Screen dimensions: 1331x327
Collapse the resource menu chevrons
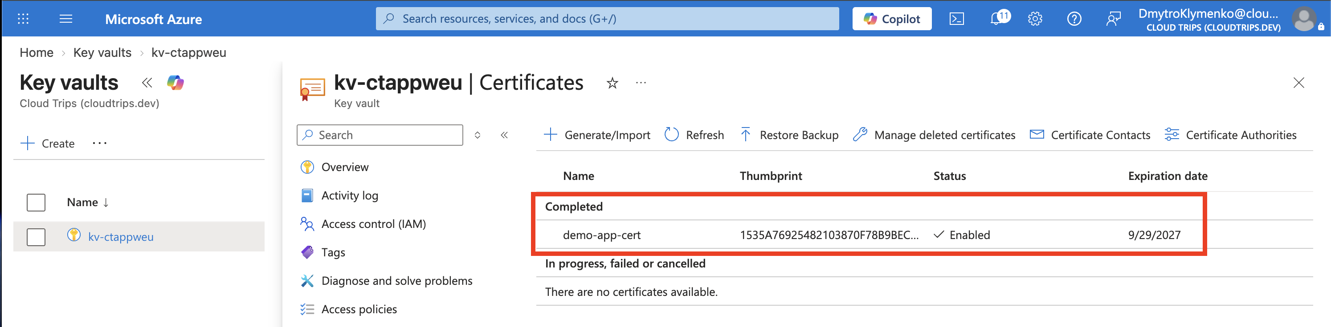pyautogui.click(x=504, y=135)
